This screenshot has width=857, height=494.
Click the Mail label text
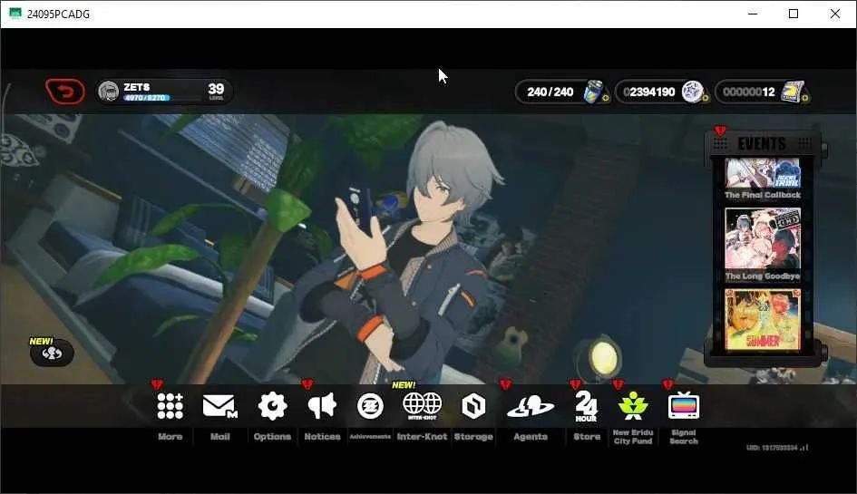point(219,437)
